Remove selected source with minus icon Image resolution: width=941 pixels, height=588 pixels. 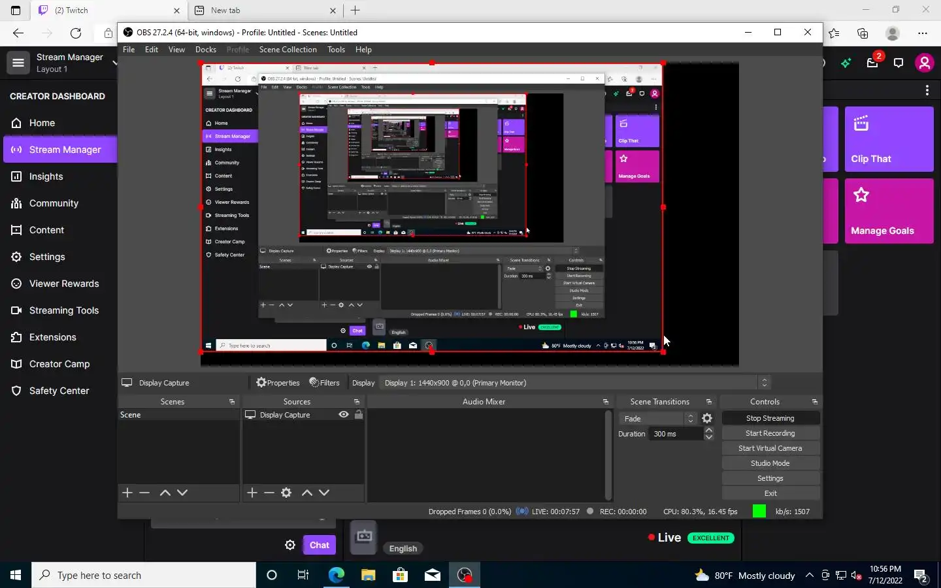(269, 493)
